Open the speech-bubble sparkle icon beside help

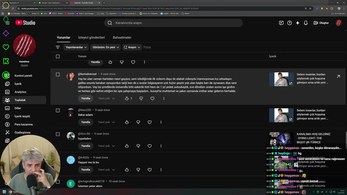point(281,23)
